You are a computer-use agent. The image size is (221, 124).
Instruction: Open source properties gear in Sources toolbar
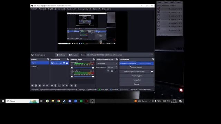pos(59,85)
